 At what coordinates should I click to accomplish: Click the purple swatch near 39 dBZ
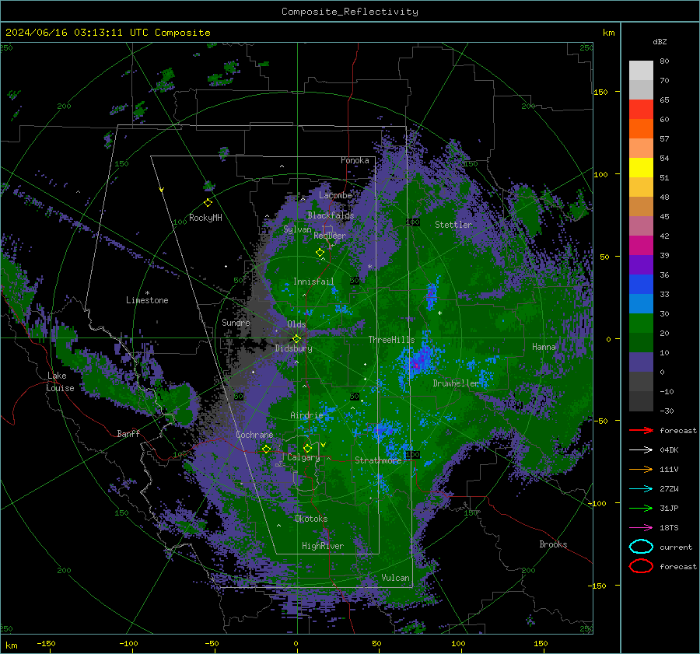[641, 264]
